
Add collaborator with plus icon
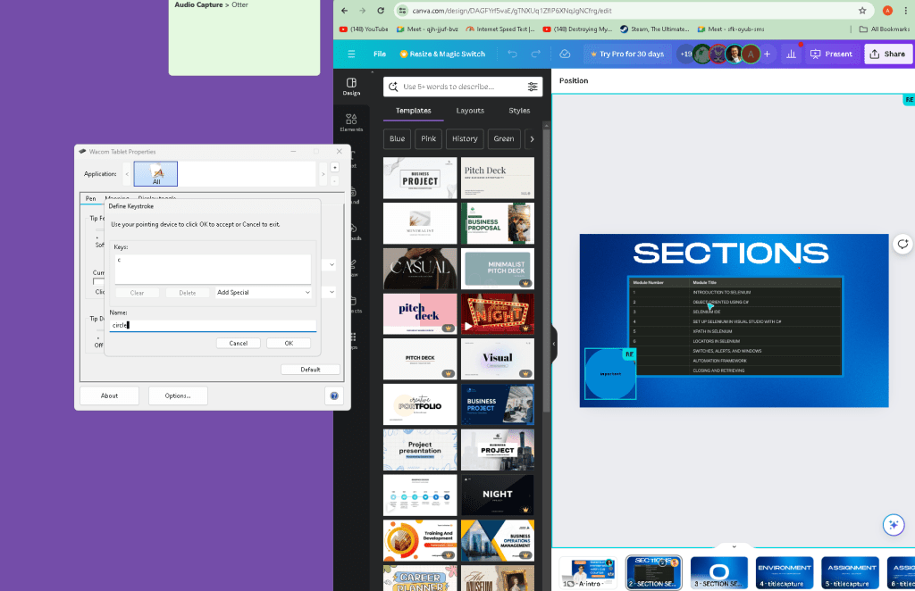point(768,54)
